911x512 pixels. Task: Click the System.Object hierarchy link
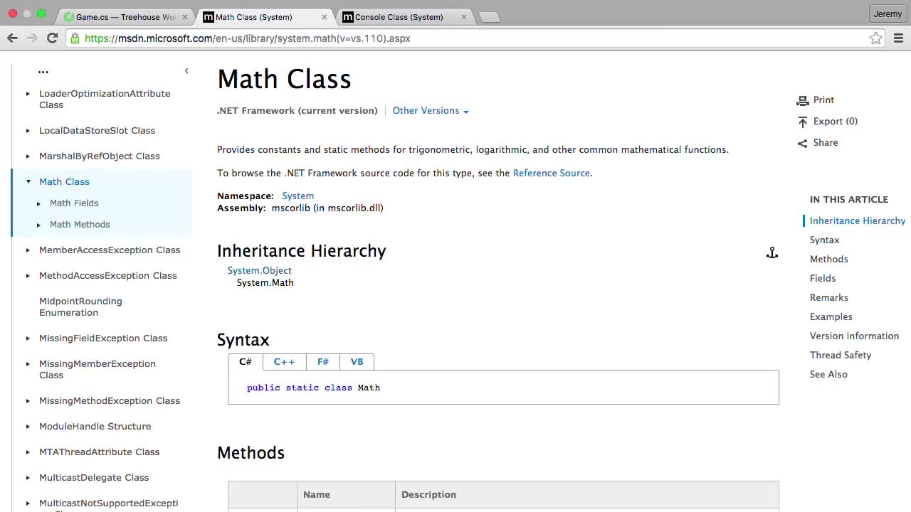point(259,270)
